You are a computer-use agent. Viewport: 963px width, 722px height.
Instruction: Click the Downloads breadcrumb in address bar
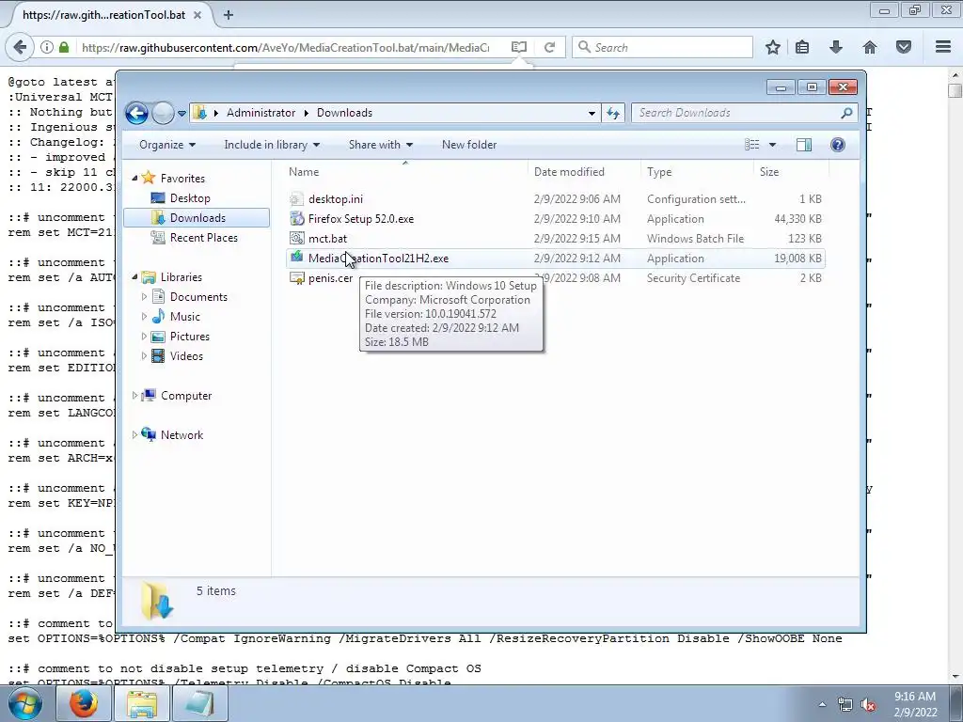click(x=344, y=113)
